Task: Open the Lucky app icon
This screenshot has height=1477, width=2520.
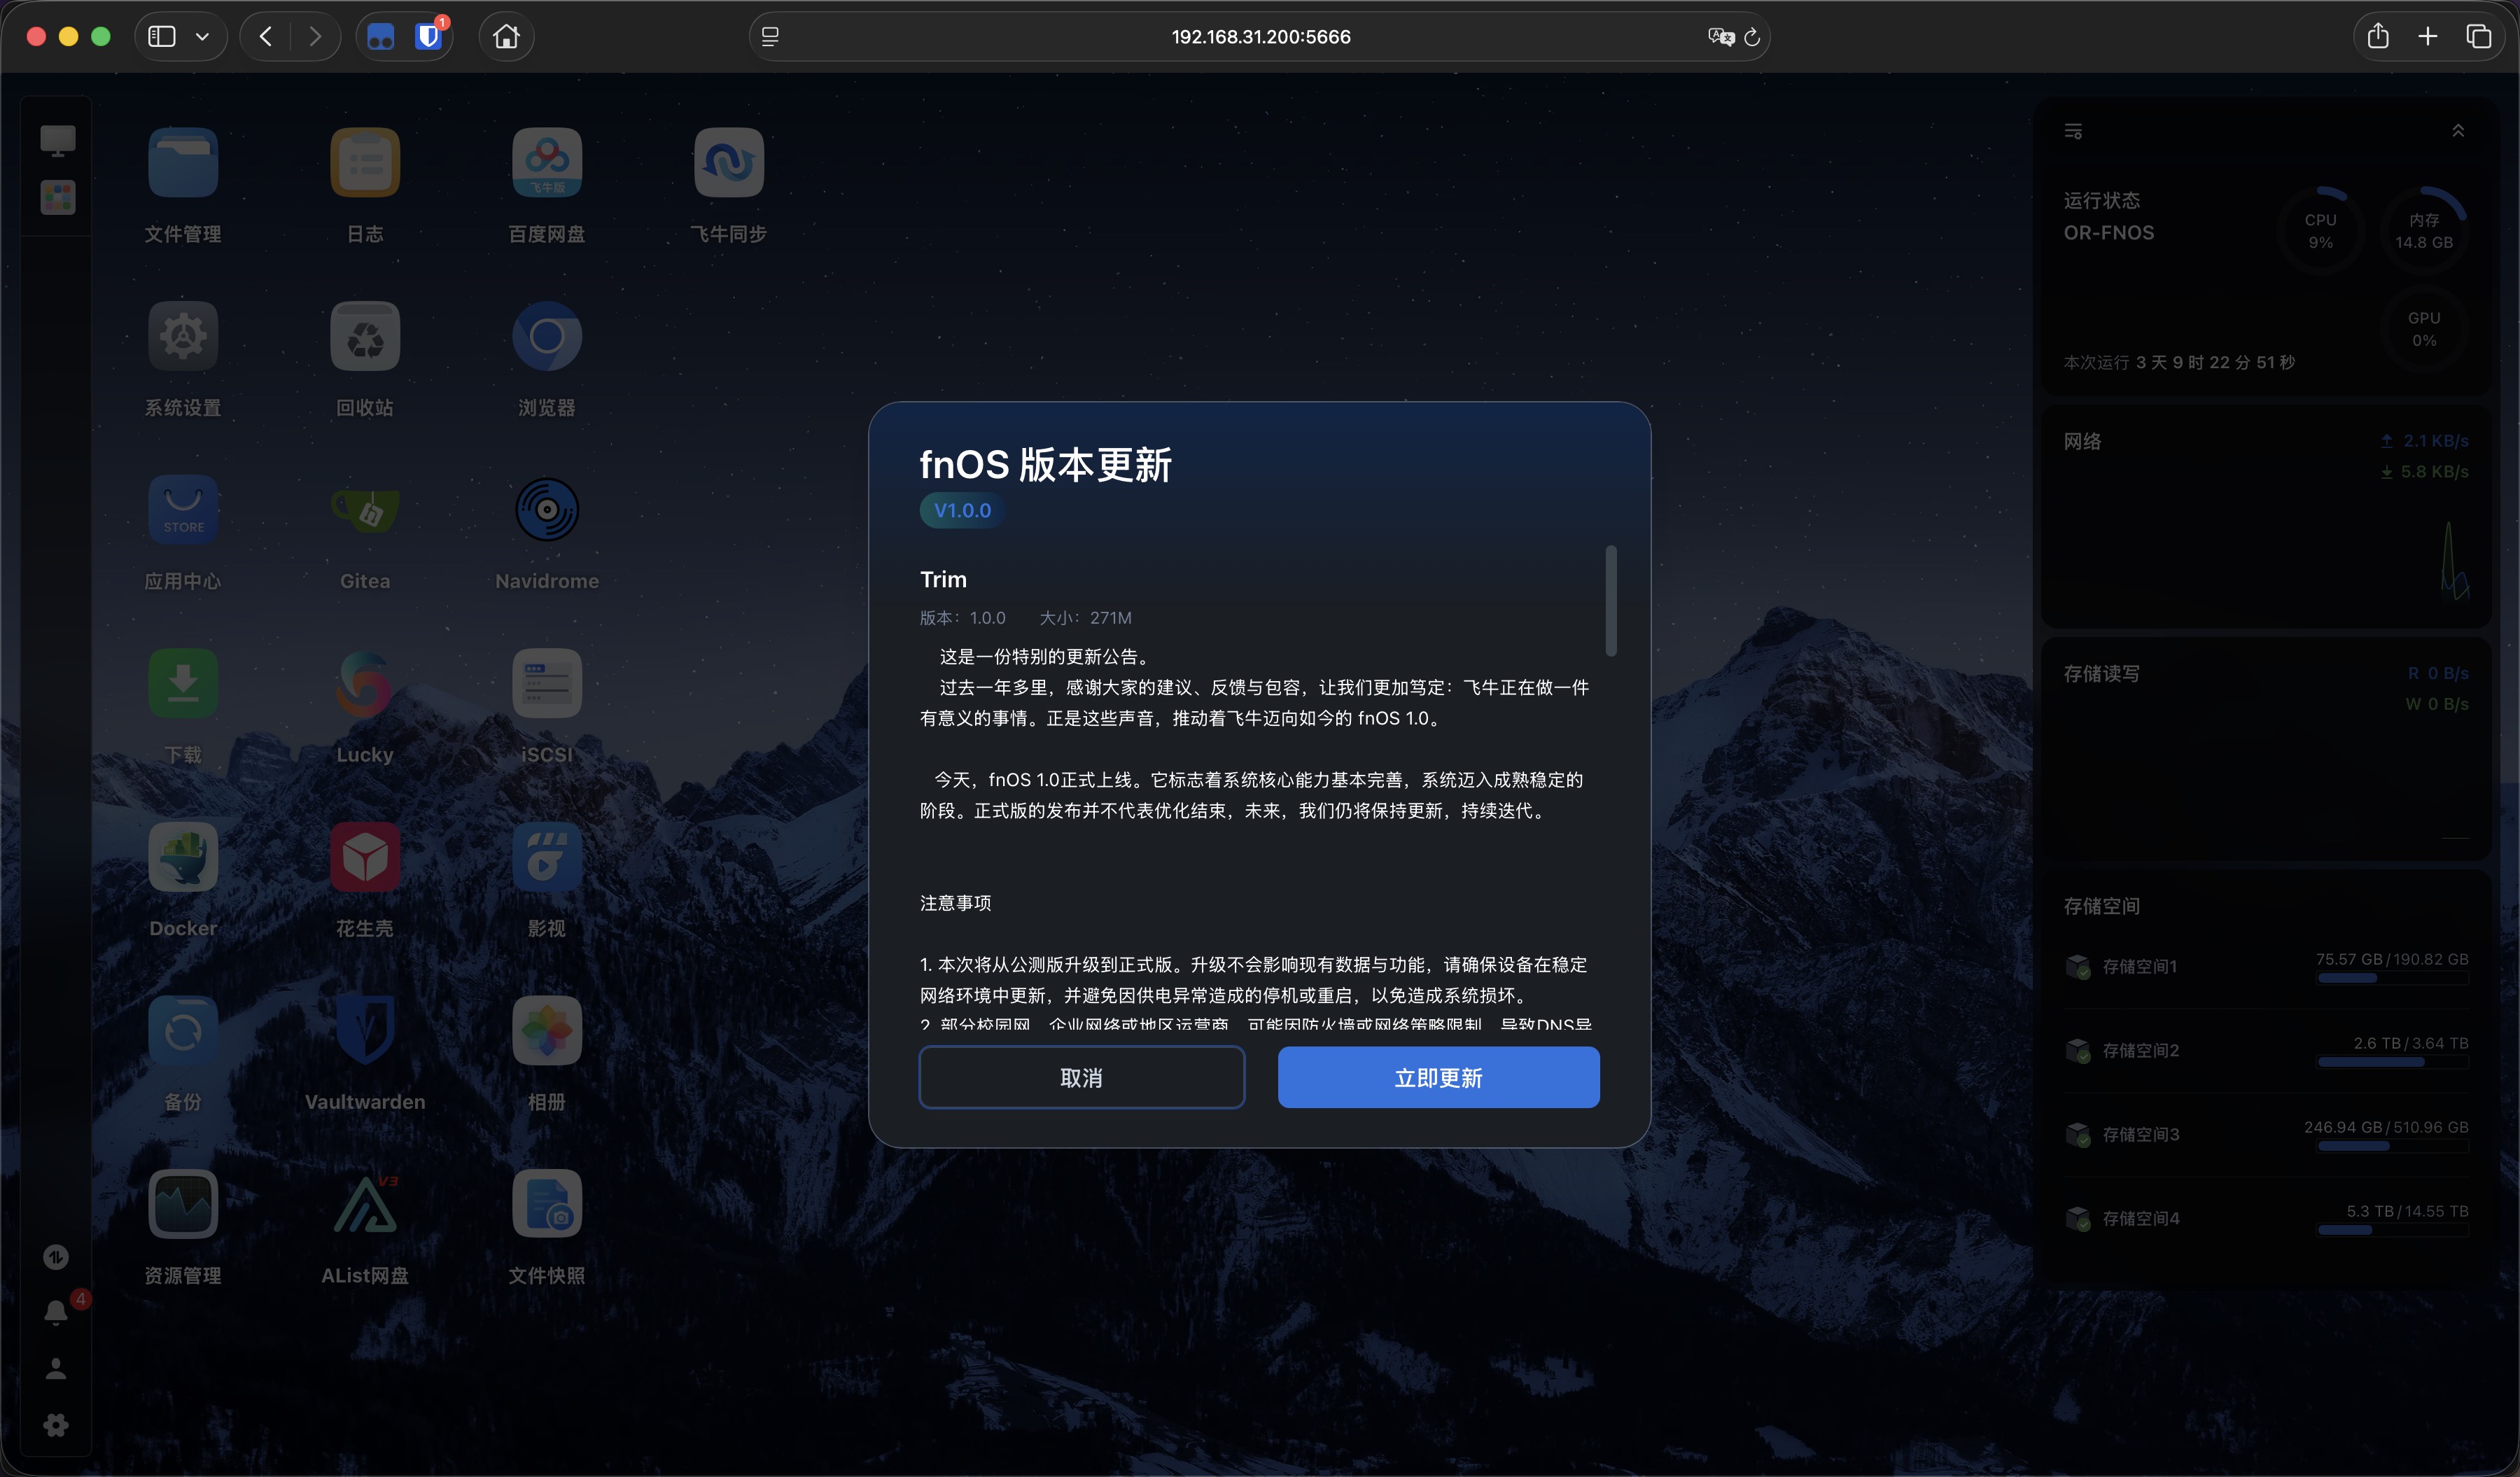Action: (x=365, y=684)
